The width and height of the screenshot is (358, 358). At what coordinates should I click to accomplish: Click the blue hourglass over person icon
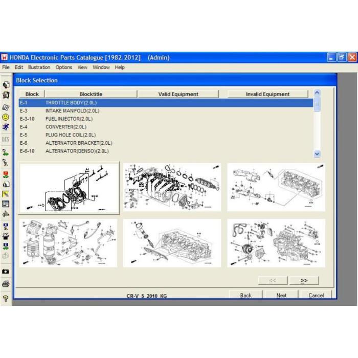6,226
